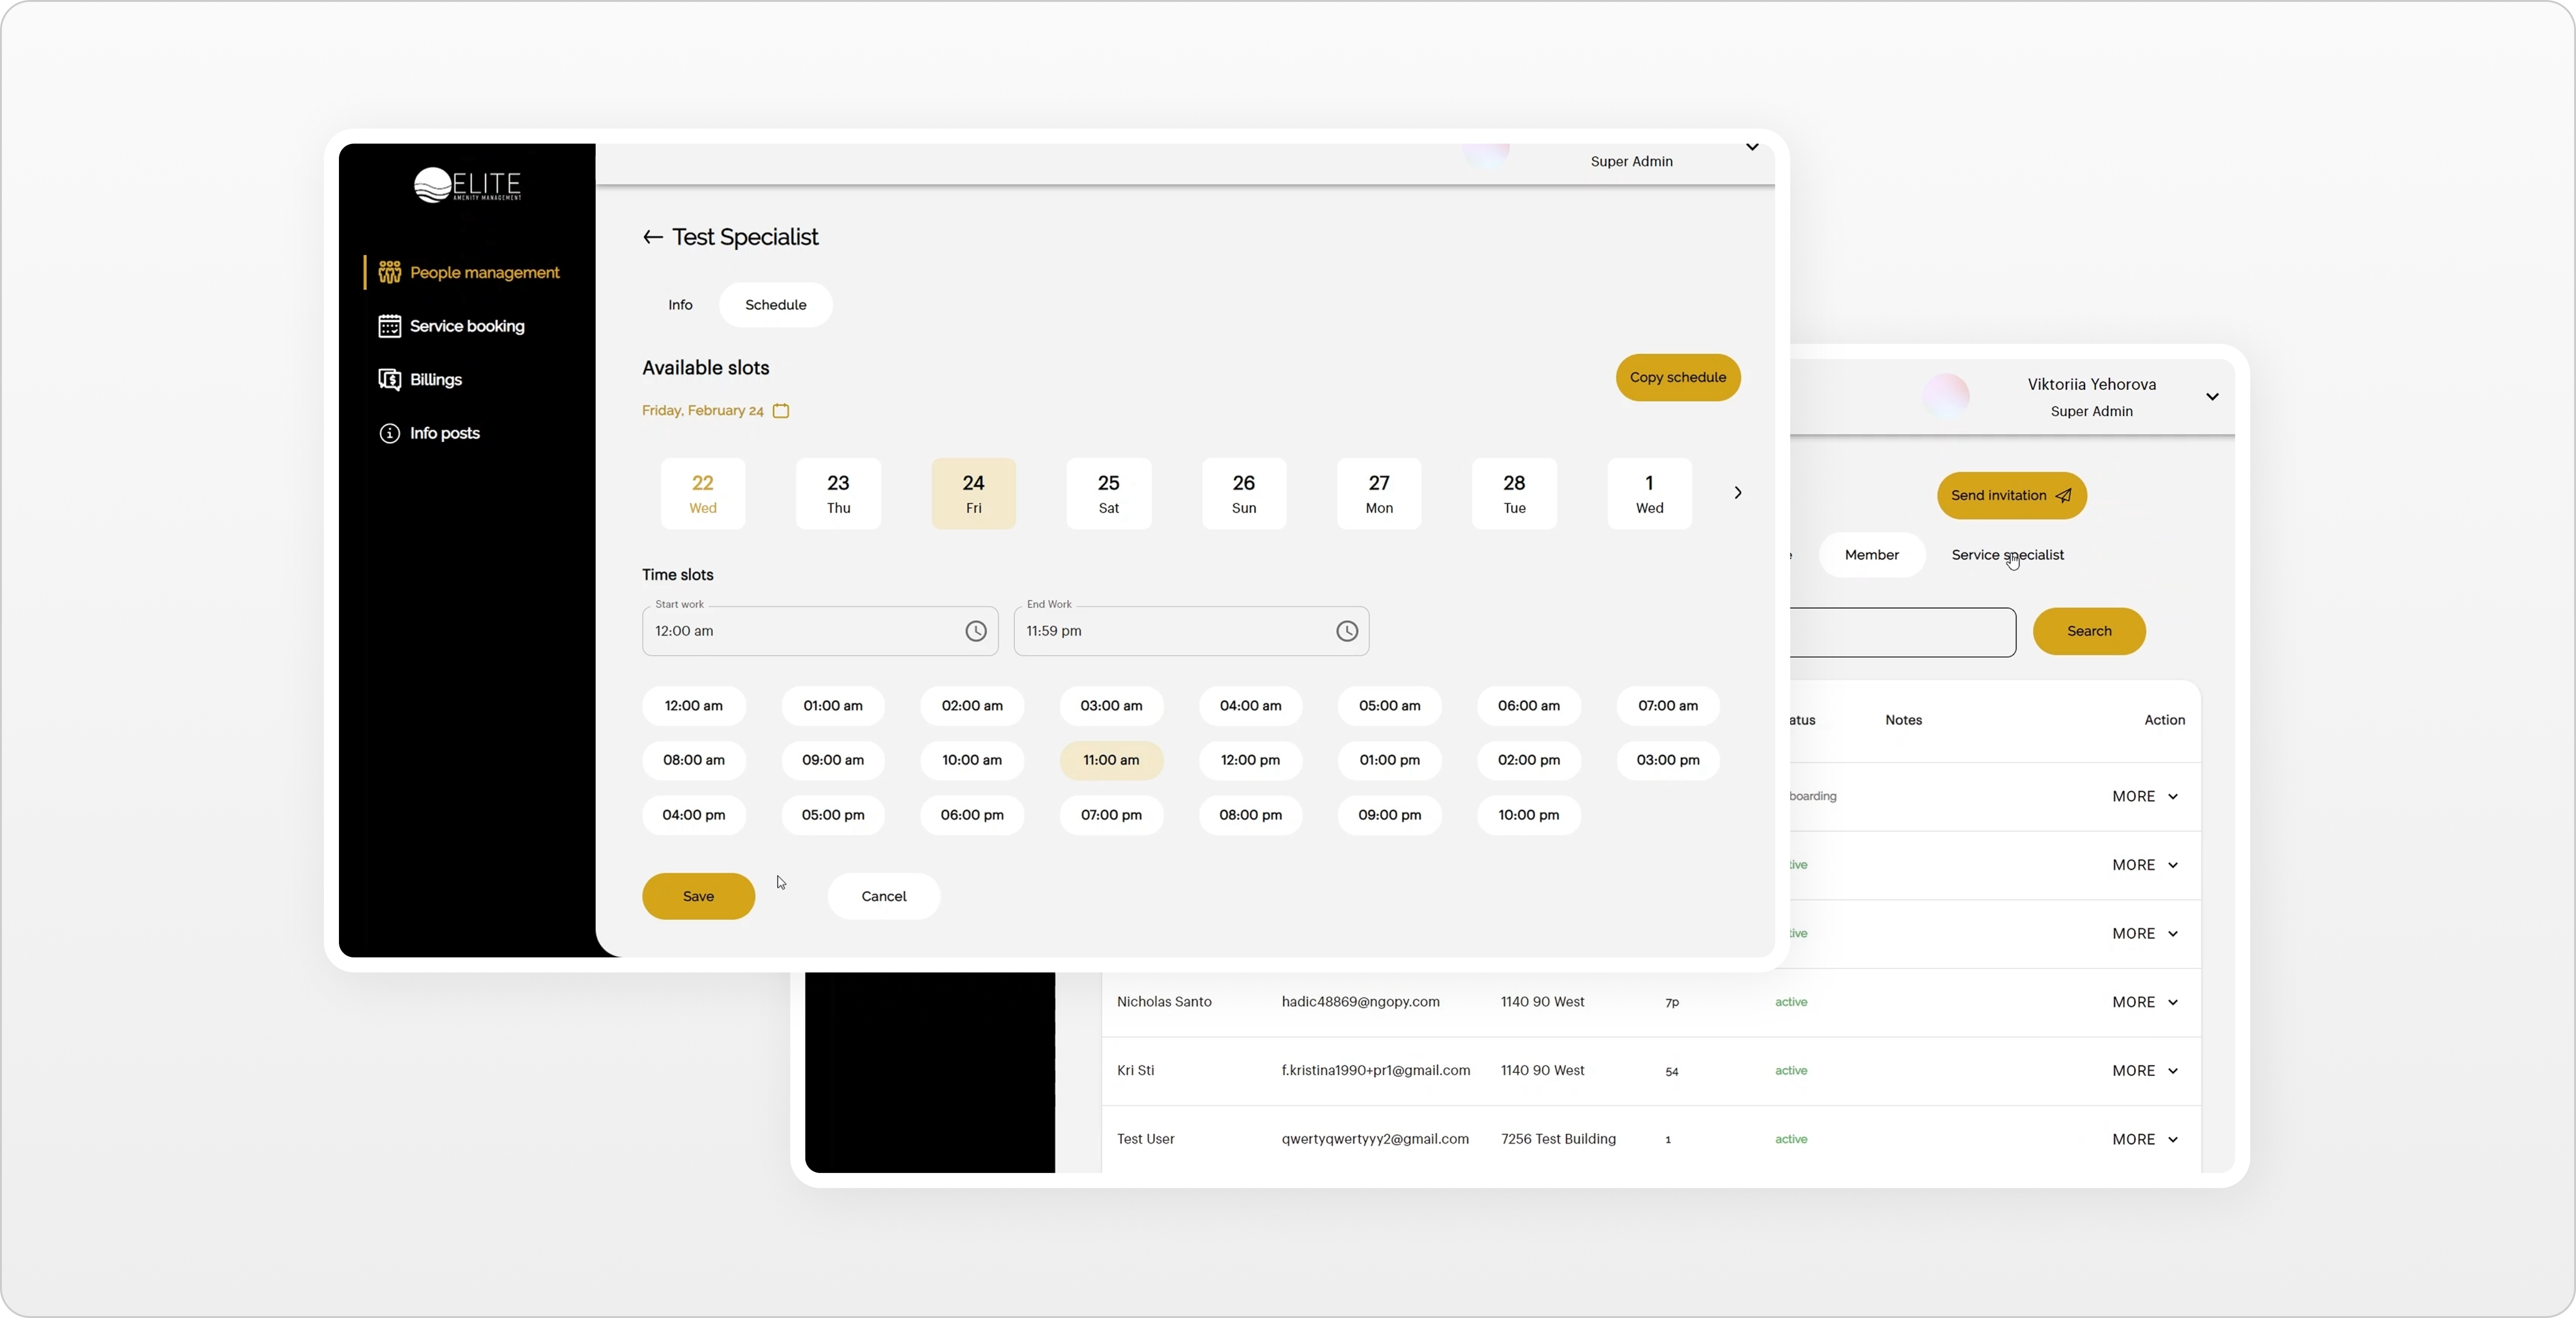Select date 26 Sun
Image resolution: width=2576 pixels, height=1318 pixels.
(1244, 493)
